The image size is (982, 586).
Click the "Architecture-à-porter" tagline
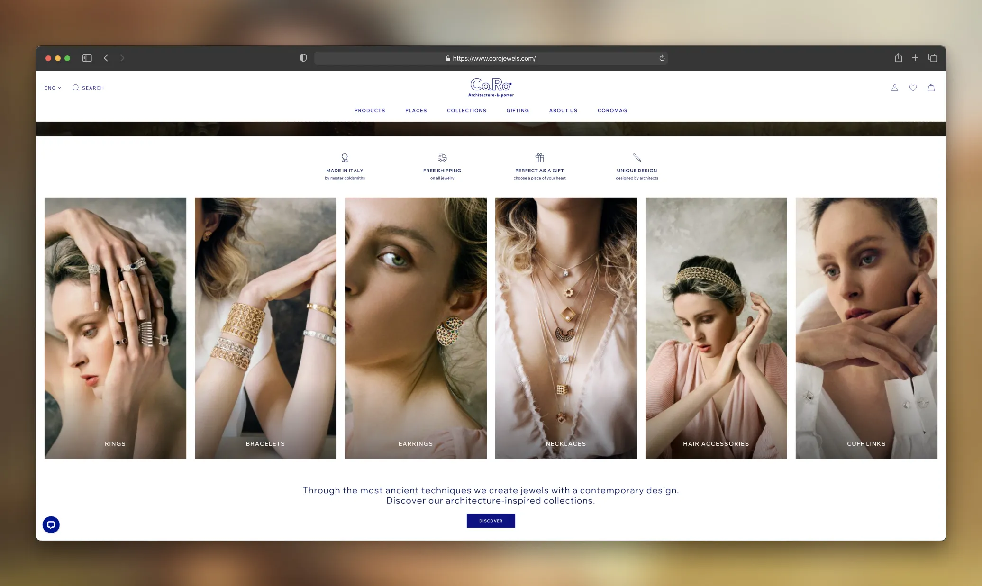(491, 95)
